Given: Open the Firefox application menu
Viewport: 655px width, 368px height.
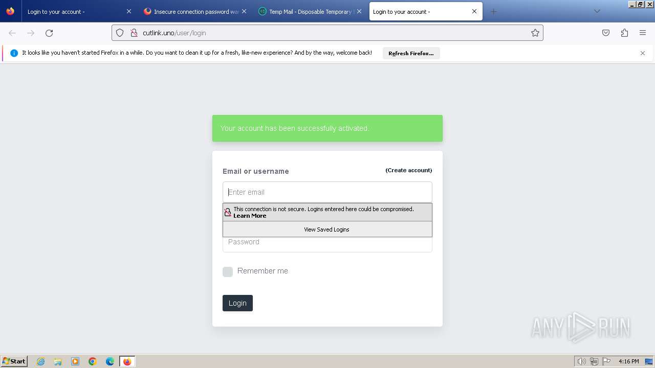Looking at the screenshot, I should pyautogui.click(x=643, y=33).
